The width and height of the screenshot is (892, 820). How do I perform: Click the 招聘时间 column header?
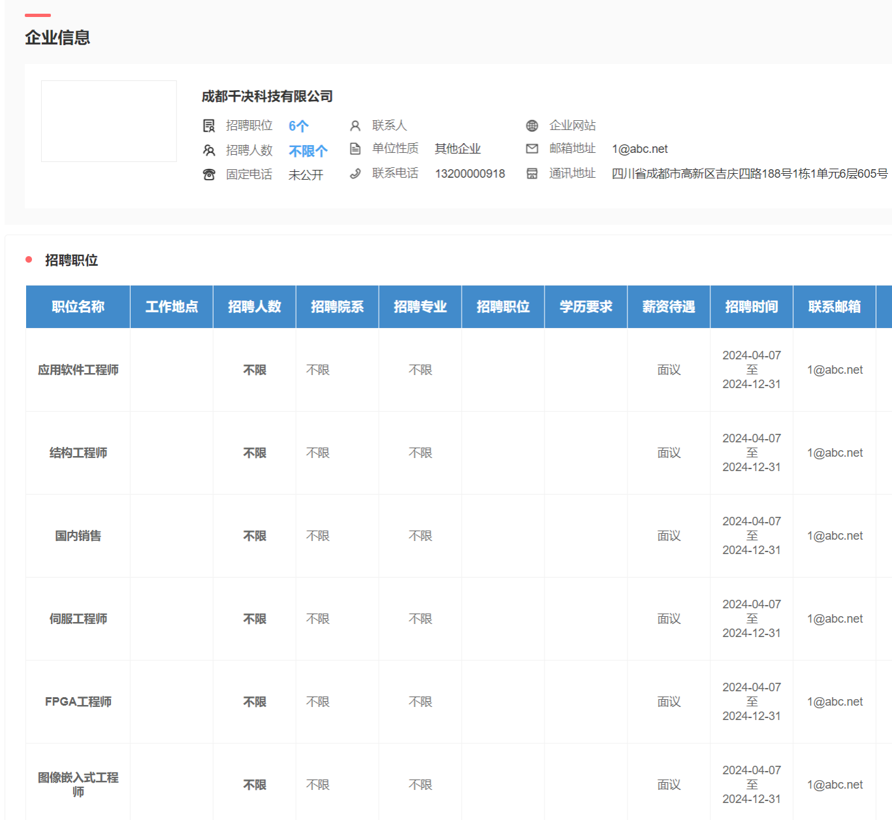pos(752,307)
